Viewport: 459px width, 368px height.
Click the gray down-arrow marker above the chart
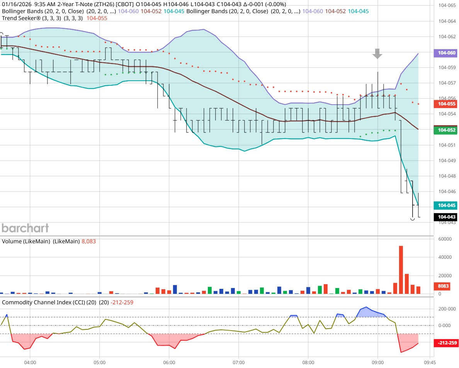coord(377,54)
